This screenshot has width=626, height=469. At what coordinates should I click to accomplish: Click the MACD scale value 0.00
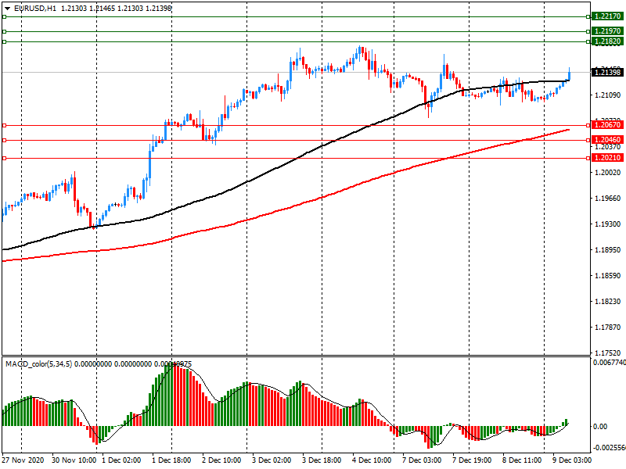[x=600, y=427]
